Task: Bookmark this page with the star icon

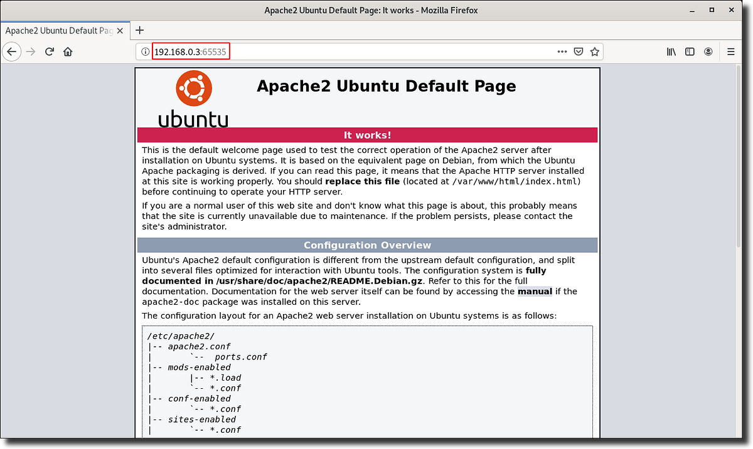Action: pos(594,51)
